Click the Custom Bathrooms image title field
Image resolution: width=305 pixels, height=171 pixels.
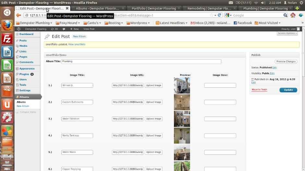pyautogui.click(x=77, y=102)
